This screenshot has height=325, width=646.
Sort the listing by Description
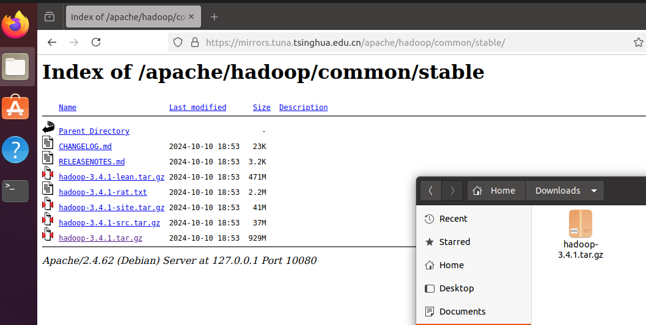tap(303, 107)
